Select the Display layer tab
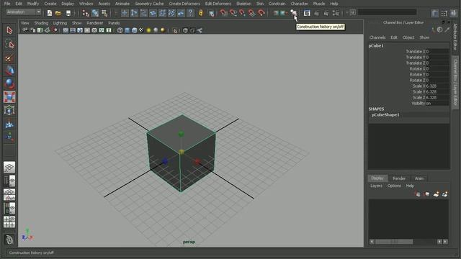The height and width of the screenshot is (259, 461). point(377,178)
